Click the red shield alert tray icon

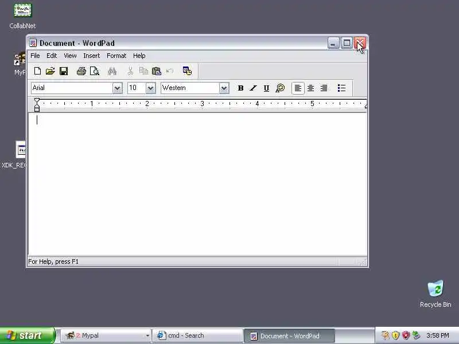[x=406, y=335]
